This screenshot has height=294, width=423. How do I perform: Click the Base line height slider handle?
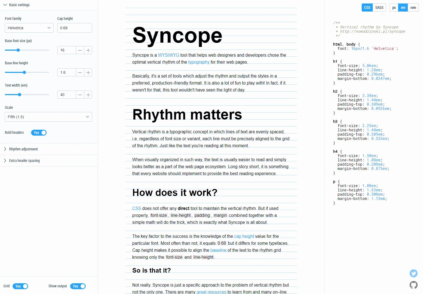pos(24,72)
